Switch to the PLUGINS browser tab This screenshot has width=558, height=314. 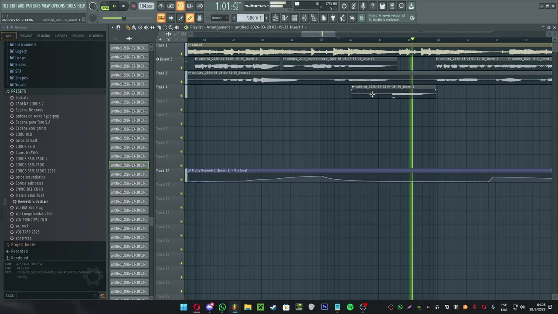[44, 36]
